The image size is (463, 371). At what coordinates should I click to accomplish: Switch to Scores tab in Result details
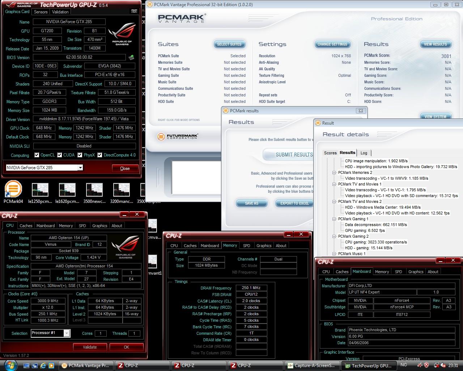click(x=330, y=153)
